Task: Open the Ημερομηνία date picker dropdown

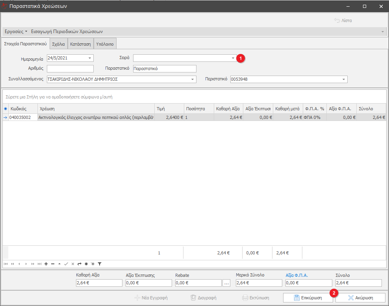Action: [90, 58]
